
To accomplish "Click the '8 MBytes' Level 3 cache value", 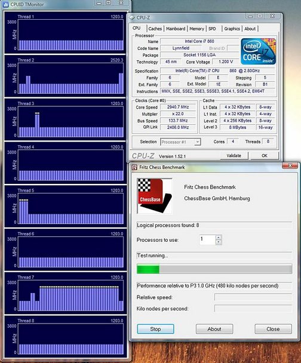I will click(x=238, y=128).
